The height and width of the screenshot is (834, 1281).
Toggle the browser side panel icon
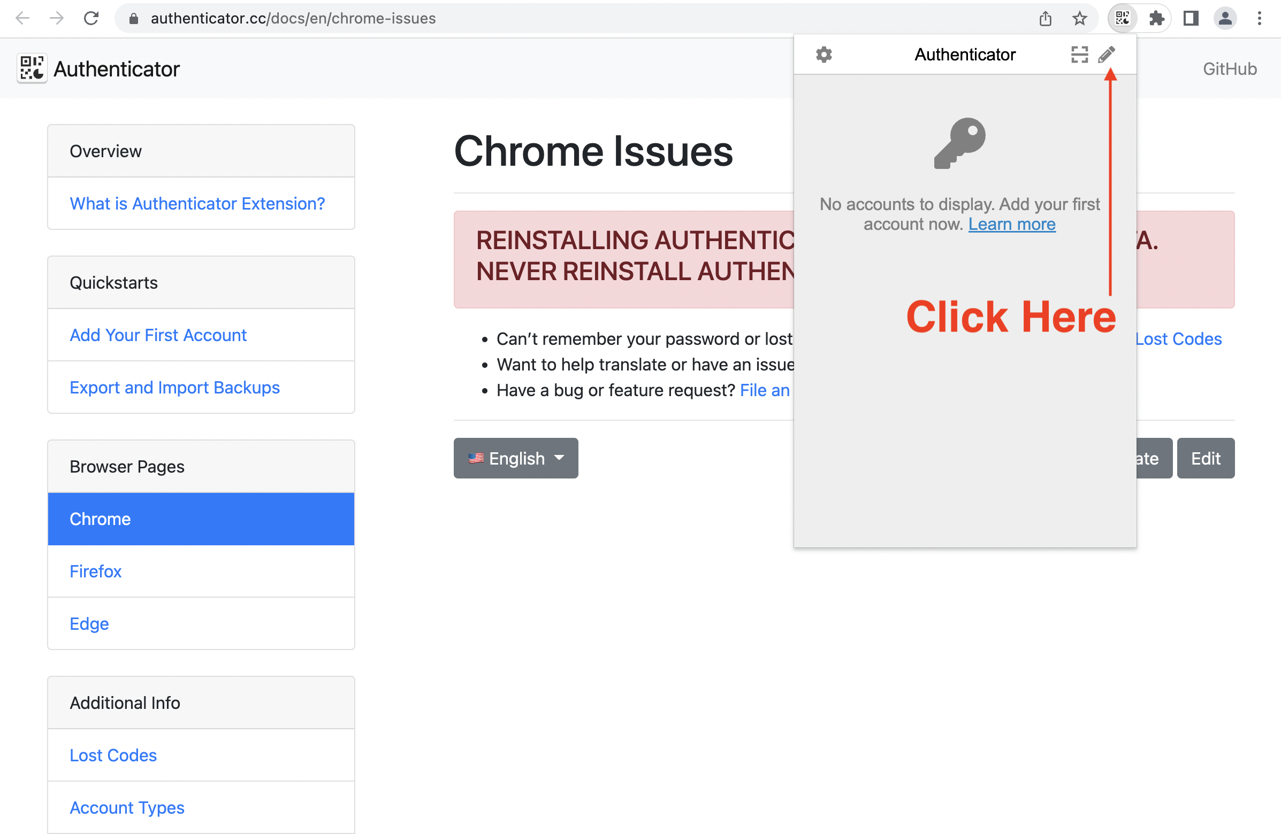point(1191,19)
